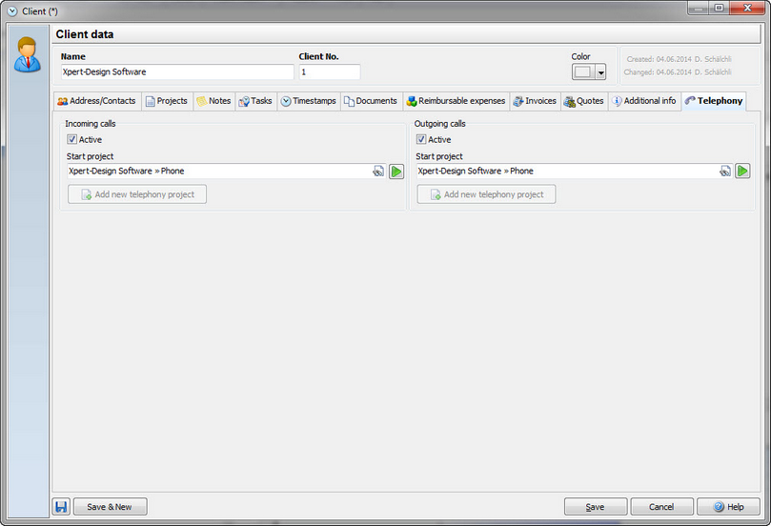The image size is (771, 526).
Task: Switch to the Tasks tab
Action: click(255, 101)
